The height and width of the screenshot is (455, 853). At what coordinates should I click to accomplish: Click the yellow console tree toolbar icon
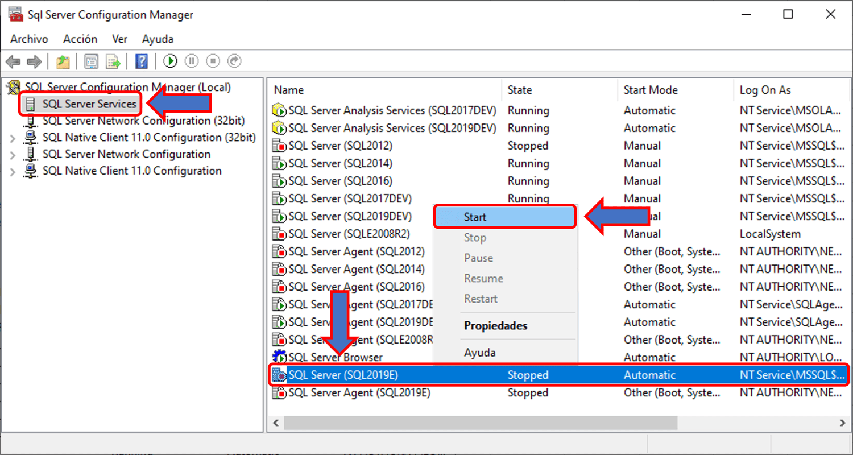click(x=63, y=61)
